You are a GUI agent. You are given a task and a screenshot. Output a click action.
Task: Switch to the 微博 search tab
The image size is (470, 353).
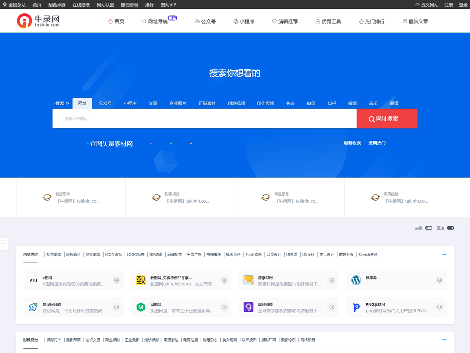(x=352, y=103)
